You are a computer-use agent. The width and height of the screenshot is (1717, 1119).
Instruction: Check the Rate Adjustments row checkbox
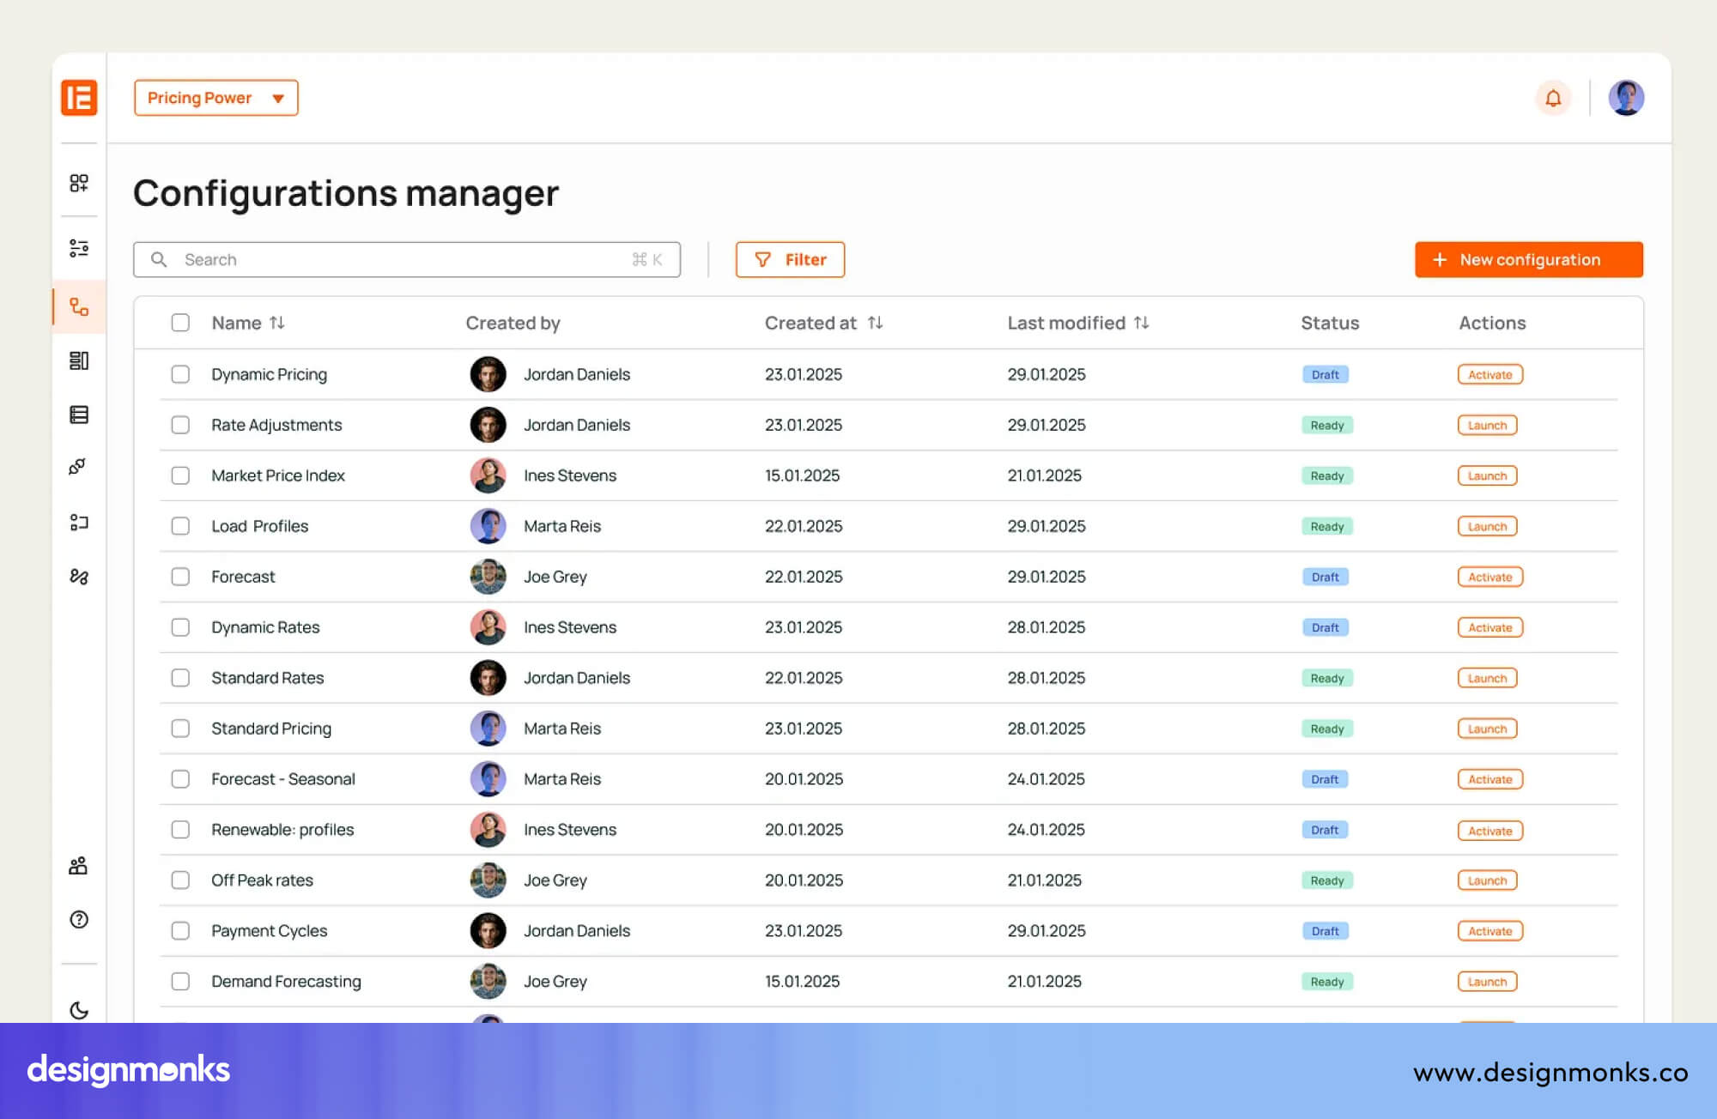180,425
